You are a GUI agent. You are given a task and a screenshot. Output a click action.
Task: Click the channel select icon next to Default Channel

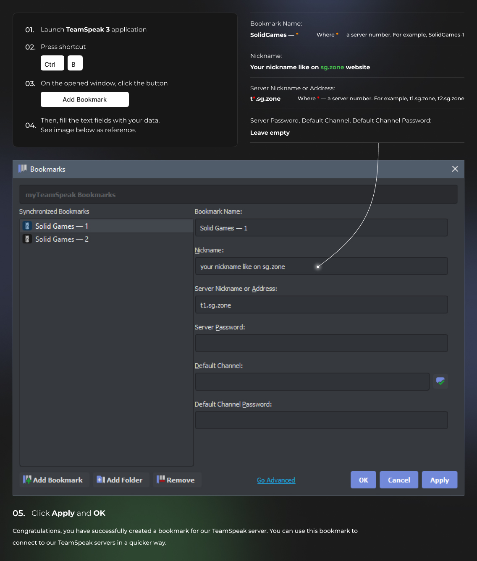click(x=440, y=381)
